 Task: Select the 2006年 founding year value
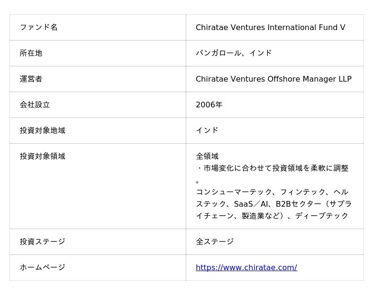(209, 105)
